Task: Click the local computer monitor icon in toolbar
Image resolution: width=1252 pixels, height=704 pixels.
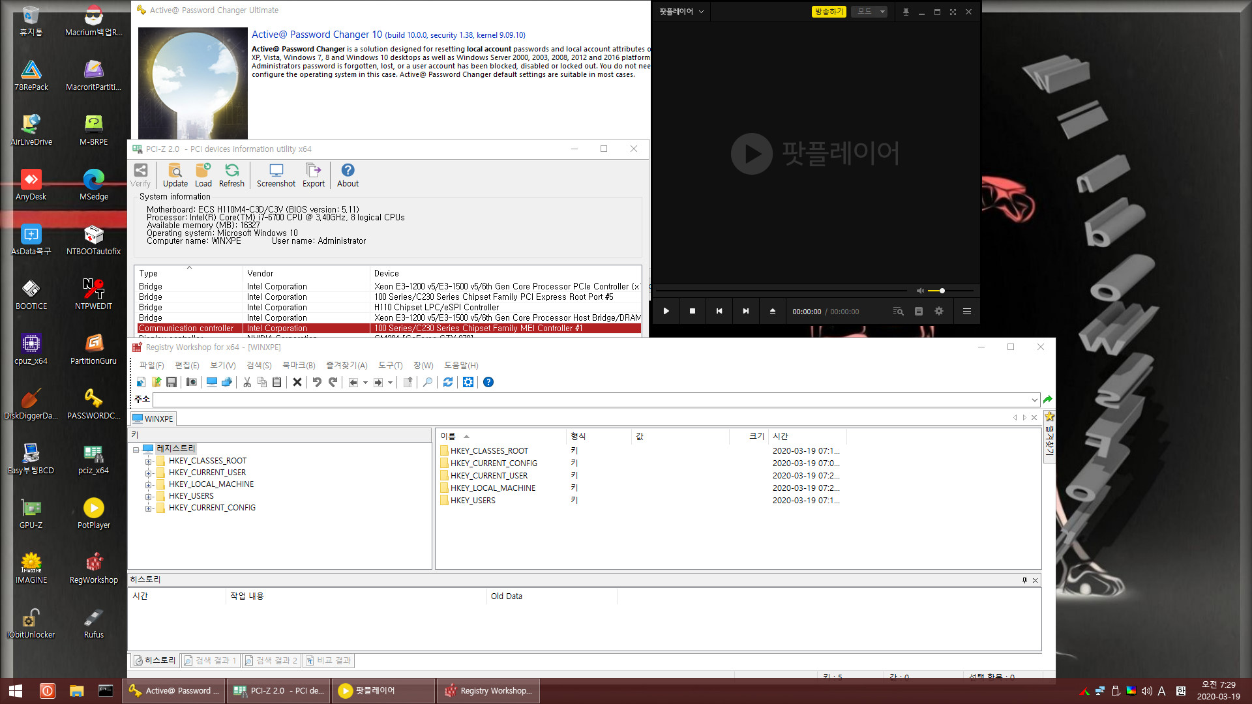Action: [212, 382]
